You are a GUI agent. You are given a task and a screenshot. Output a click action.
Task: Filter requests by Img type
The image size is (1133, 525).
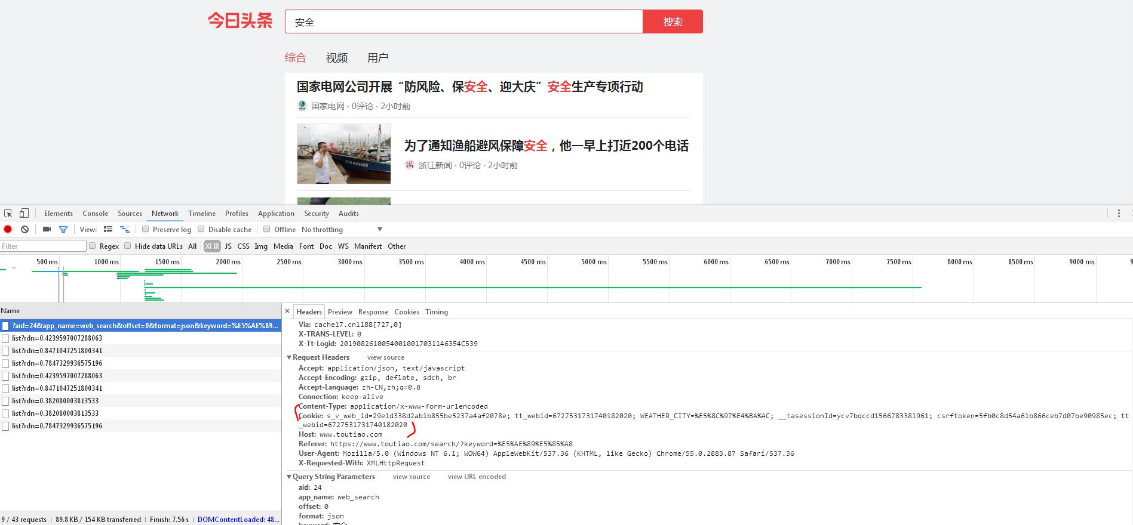pyautogui.click(x=261, y=246)
